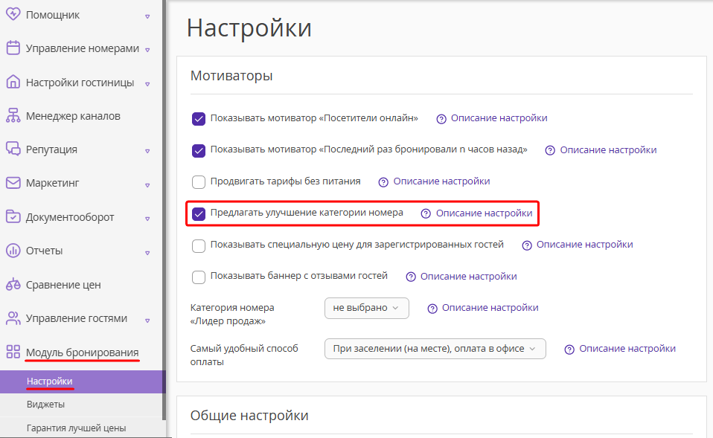Expand Репутация menu arrow
This screenshot has height=438, width=713.
click(x=147, y=151)
